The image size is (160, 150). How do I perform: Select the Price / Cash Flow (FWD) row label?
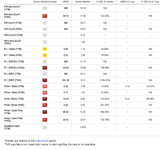13,120
